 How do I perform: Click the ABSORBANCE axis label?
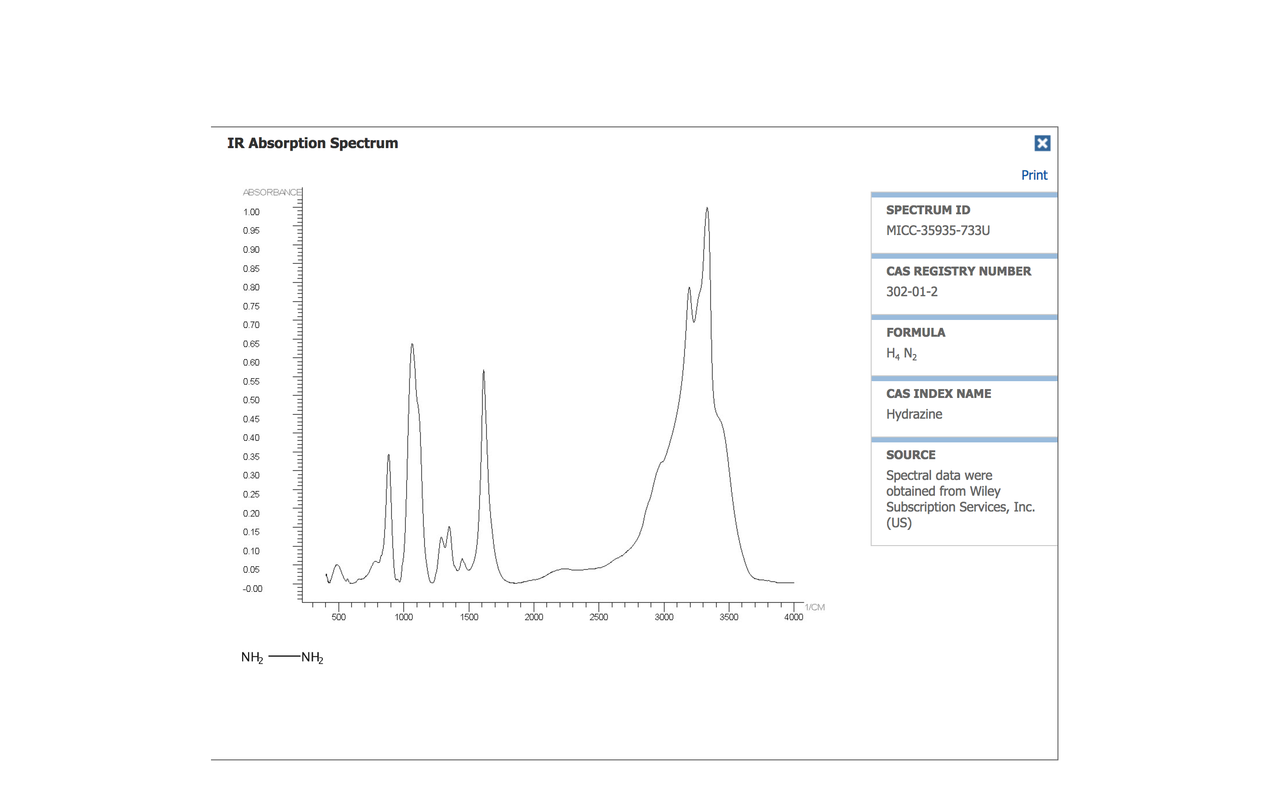(x=272, y=192)
